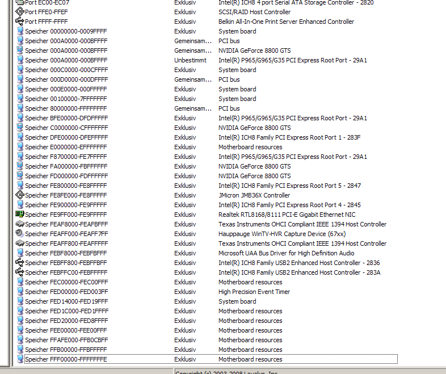Click the Unbestimmt share value

[x=190, y=60]
